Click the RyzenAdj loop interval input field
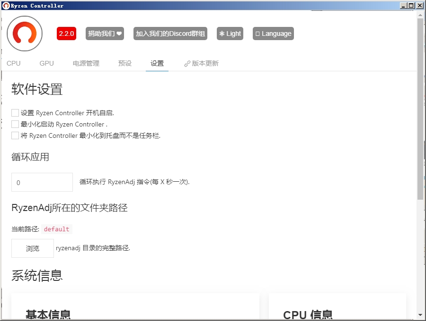The width and height of the screenshot is (426, 321). tap(42, 182)
